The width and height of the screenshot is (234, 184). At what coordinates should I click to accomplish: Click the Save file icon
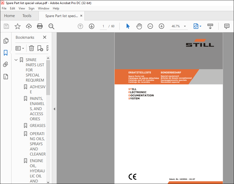[6, 26]
